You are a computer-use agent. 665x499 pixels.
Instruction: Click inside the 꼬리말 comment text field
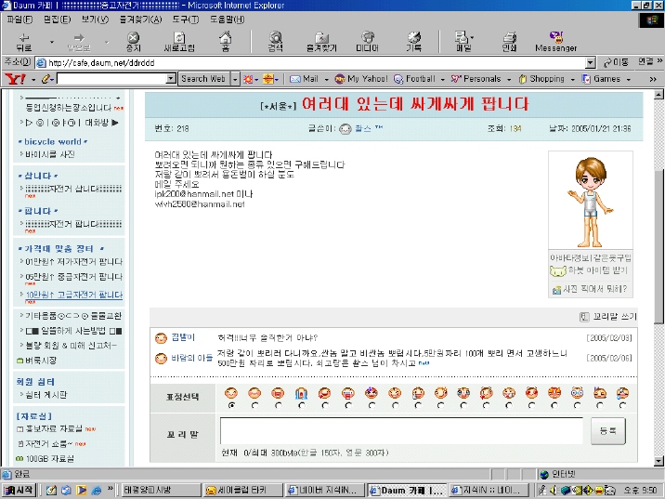[x=401, y=431]
